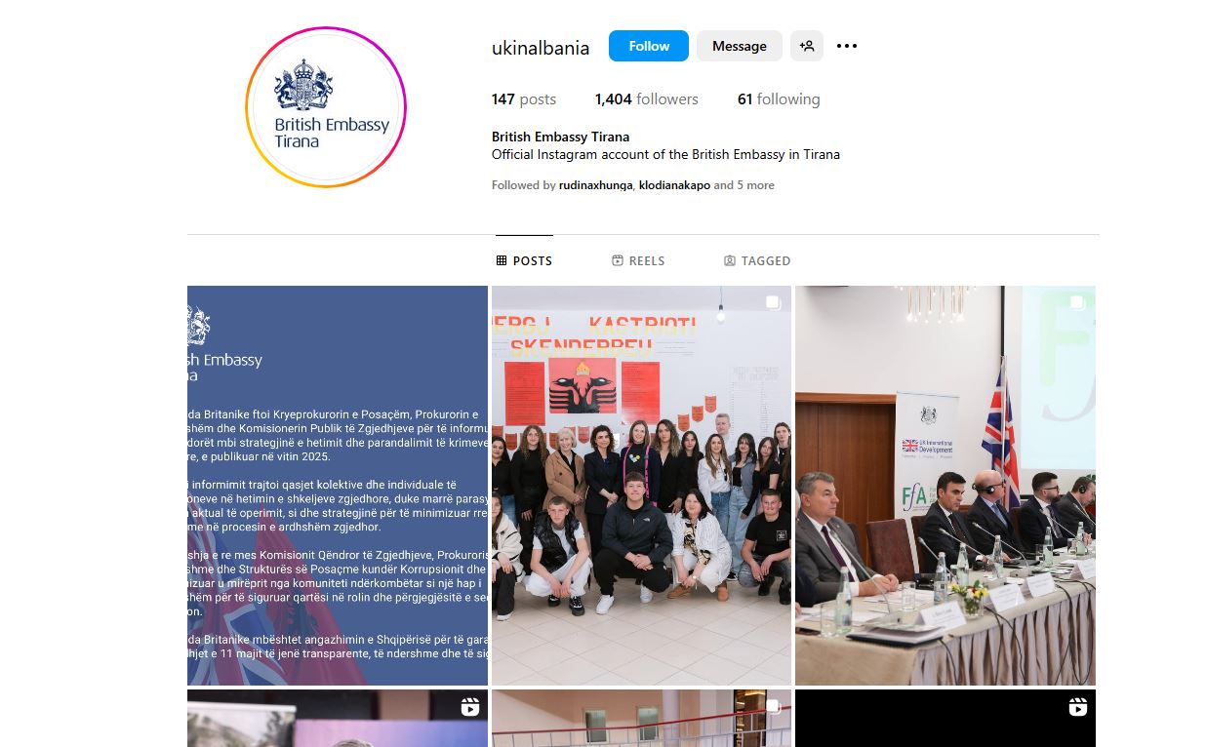
Task: Open the blue embassy statement post
Action: click(338, 486)
